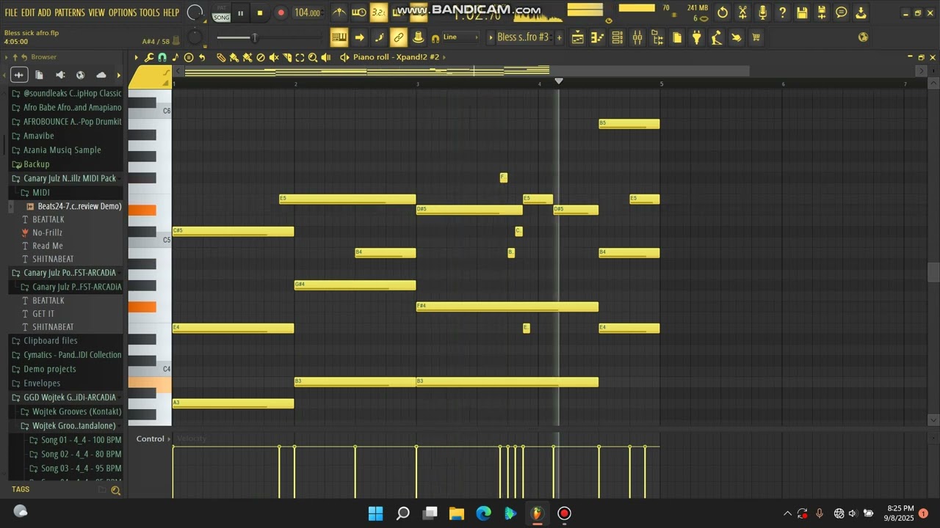Open the help question mark icon

782,12
